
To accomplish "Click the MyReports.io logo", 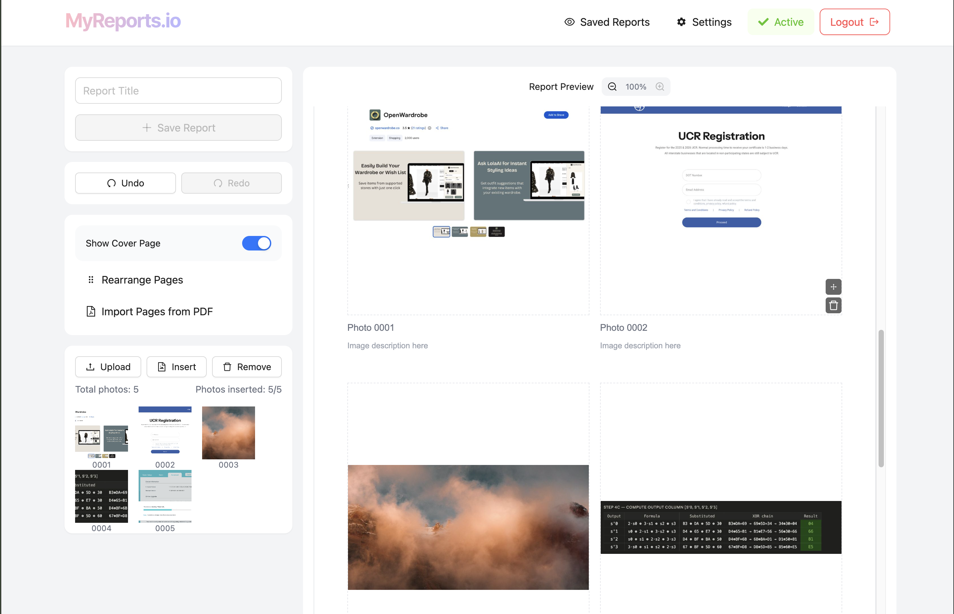I will (x=123, y=21).
